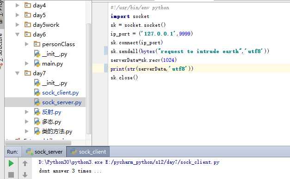Expand the 多态.py node arrow
The image size is (290, 179).
pyautogui.click(x=27, y=121)
